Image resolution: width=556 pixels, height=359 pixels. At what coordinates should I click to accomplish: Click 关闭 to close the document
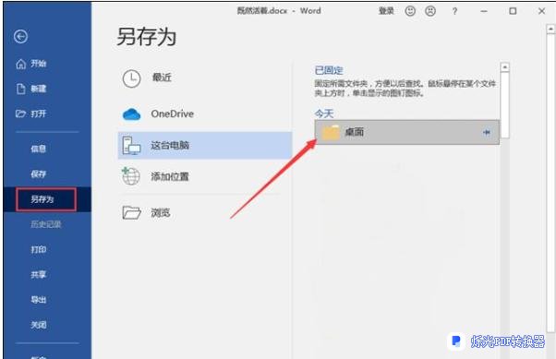[x=38, y=325]
